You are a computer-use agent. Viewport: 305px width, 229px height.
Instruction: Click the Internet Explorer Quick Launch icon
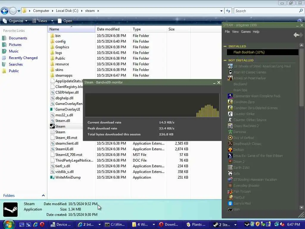[x=35, y=225]
